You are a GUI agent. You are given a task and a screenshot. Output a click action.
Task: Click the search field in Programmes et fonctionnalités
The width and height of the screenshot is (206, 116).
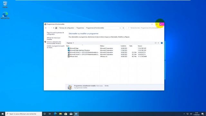145,28
